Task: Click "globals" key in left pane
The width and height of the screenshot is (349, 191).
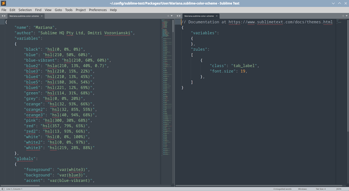Action: click(25, 159)
